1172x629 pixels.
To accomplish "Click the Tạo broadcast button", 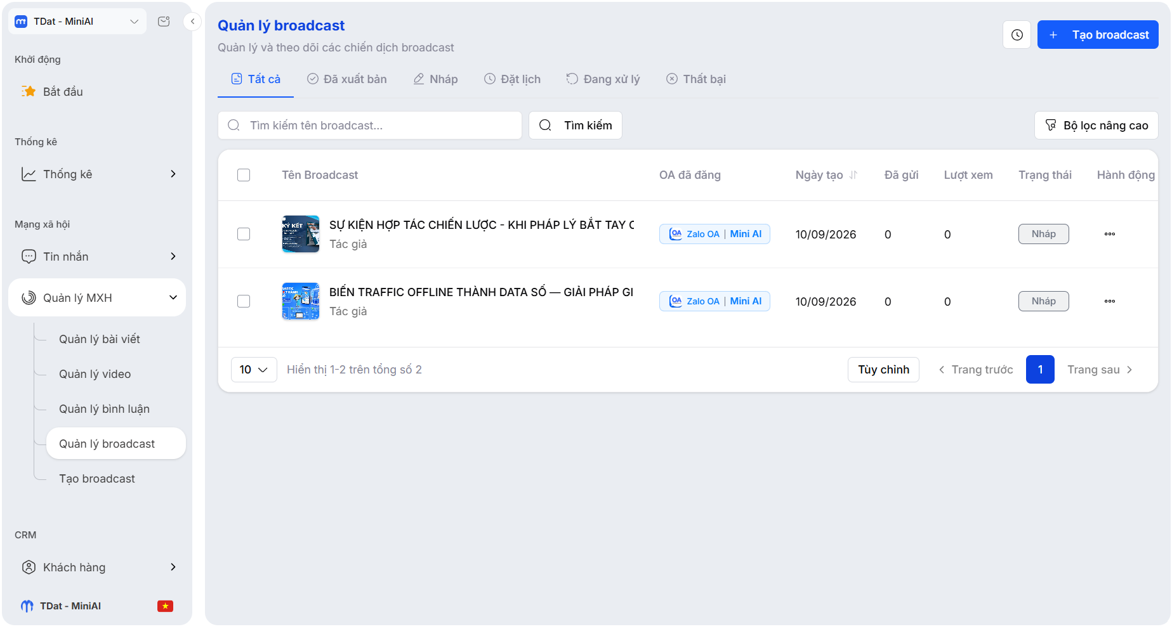I will click(1098, 35).
